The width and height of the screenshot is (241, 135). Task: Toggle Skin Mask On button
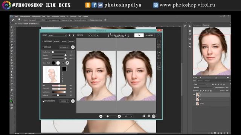click(x=73, y=47)
